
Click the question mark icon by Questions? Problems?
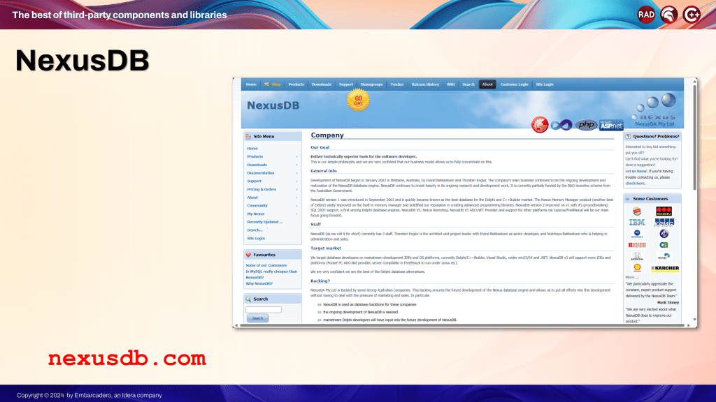628,136
